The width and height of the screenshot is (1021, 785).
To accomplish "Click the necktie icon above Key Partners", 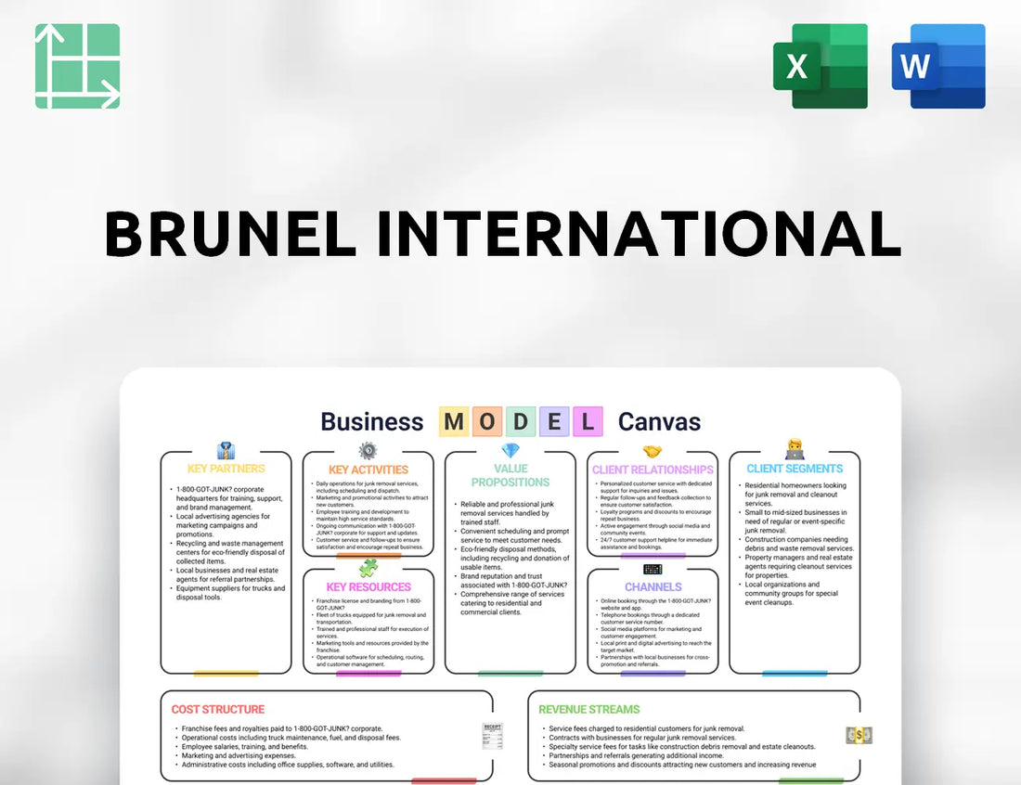I will click(x=226, y=450).
